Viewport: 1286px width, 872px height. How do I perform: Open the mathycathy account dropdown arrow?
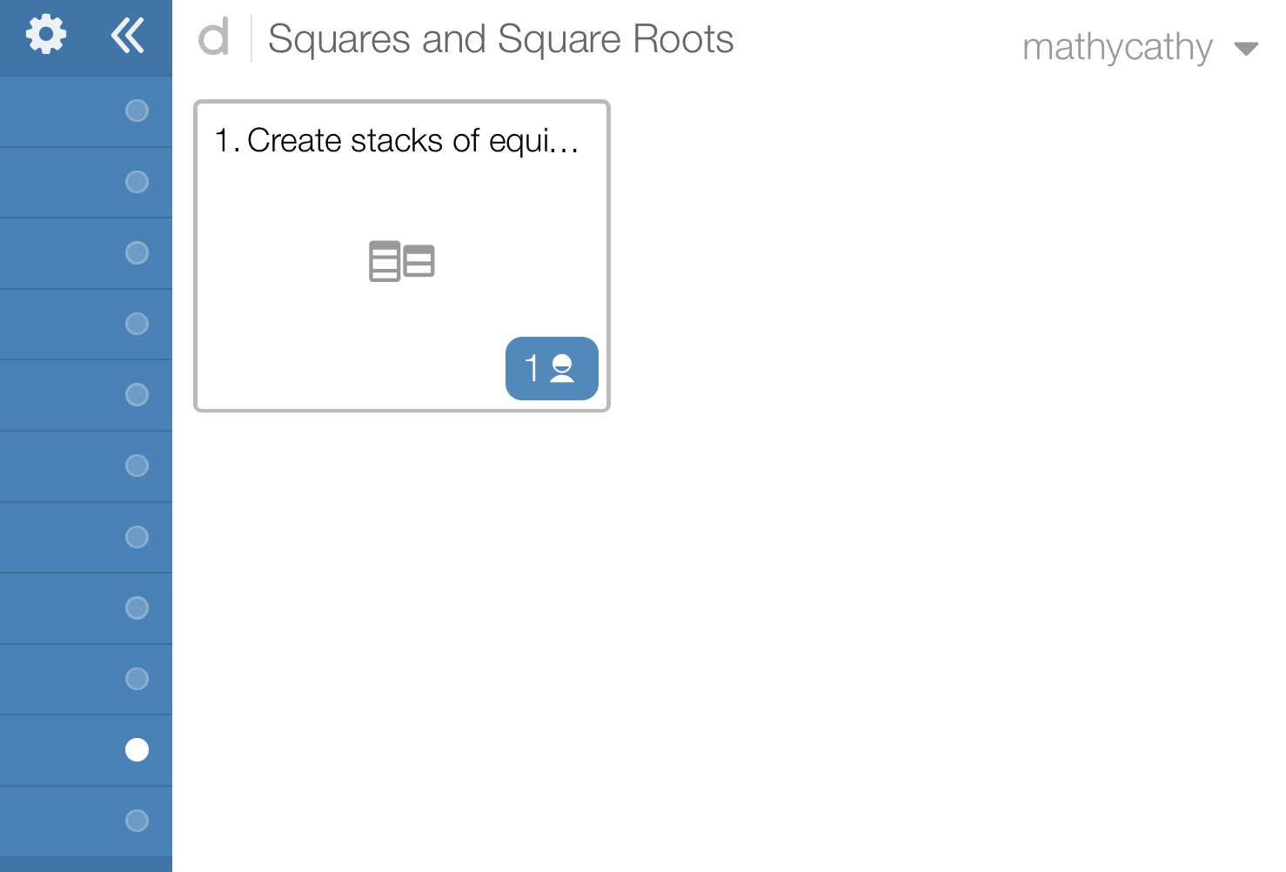1246,49
